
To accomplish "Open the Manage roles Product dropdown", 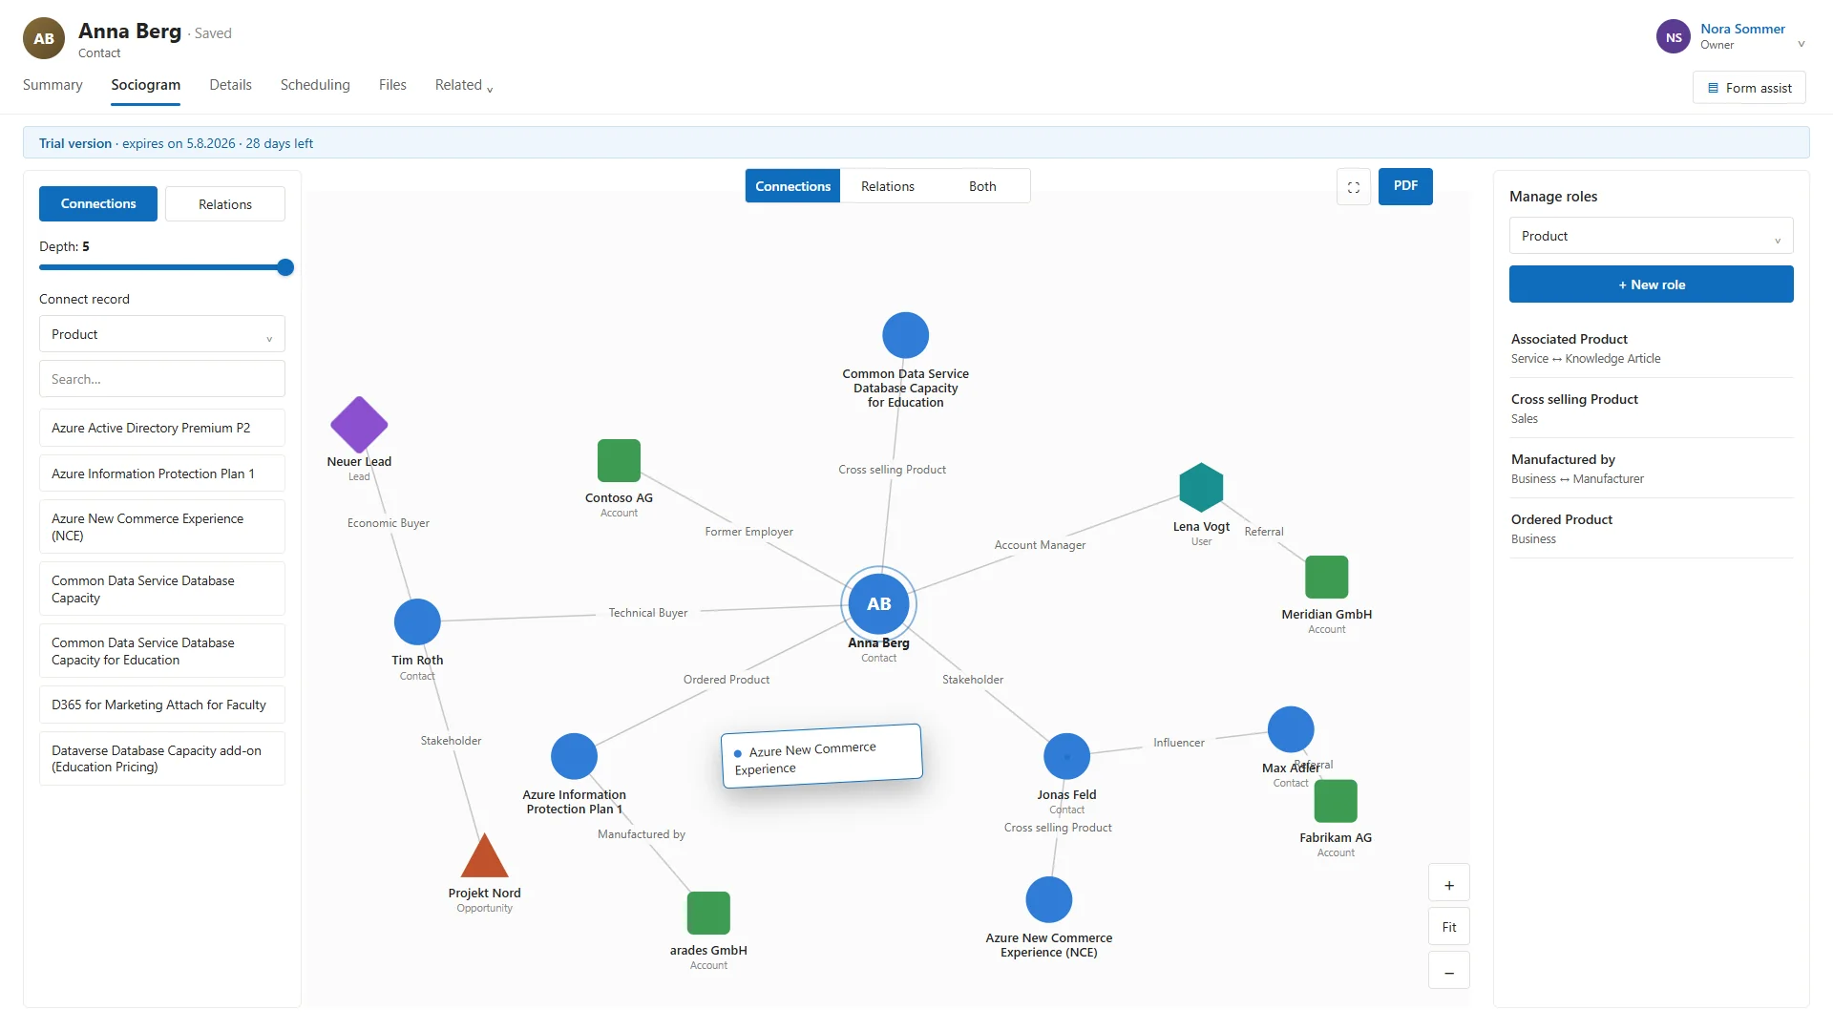I will coord(1651,236).
